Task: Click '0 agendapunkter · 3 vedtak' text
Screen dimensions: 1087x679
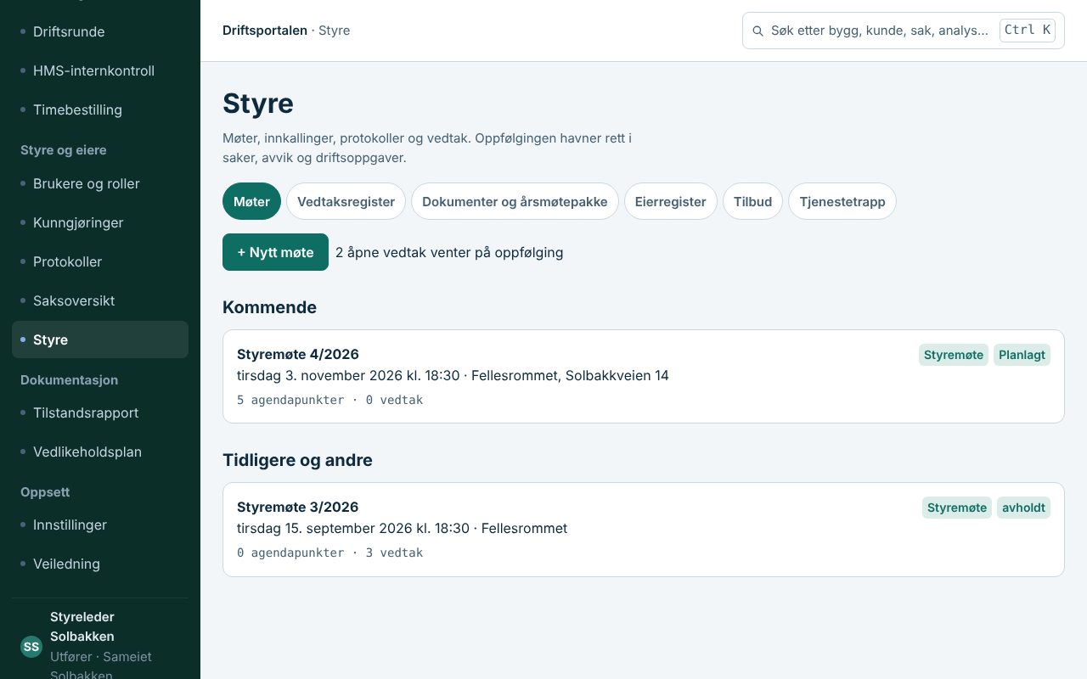Action: point(329,553)
